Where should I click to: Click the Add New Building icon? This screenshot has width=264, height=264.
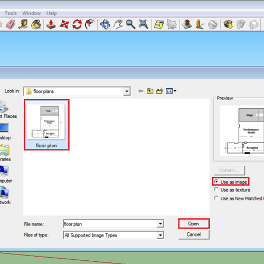point(187,24)
